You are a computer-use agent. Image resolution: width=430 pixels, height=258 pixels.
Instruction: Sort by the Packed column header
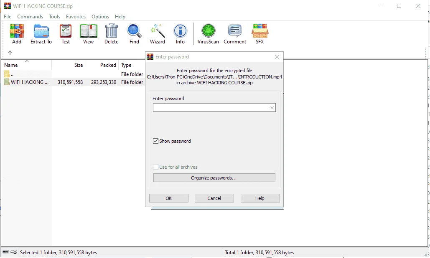[102, 65]
